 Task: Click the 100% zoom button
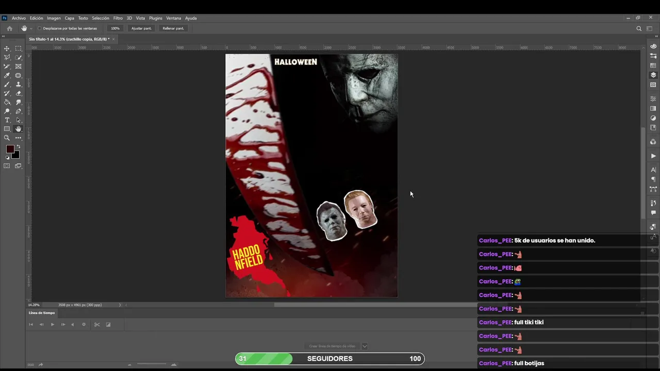[x=115, y=28]
